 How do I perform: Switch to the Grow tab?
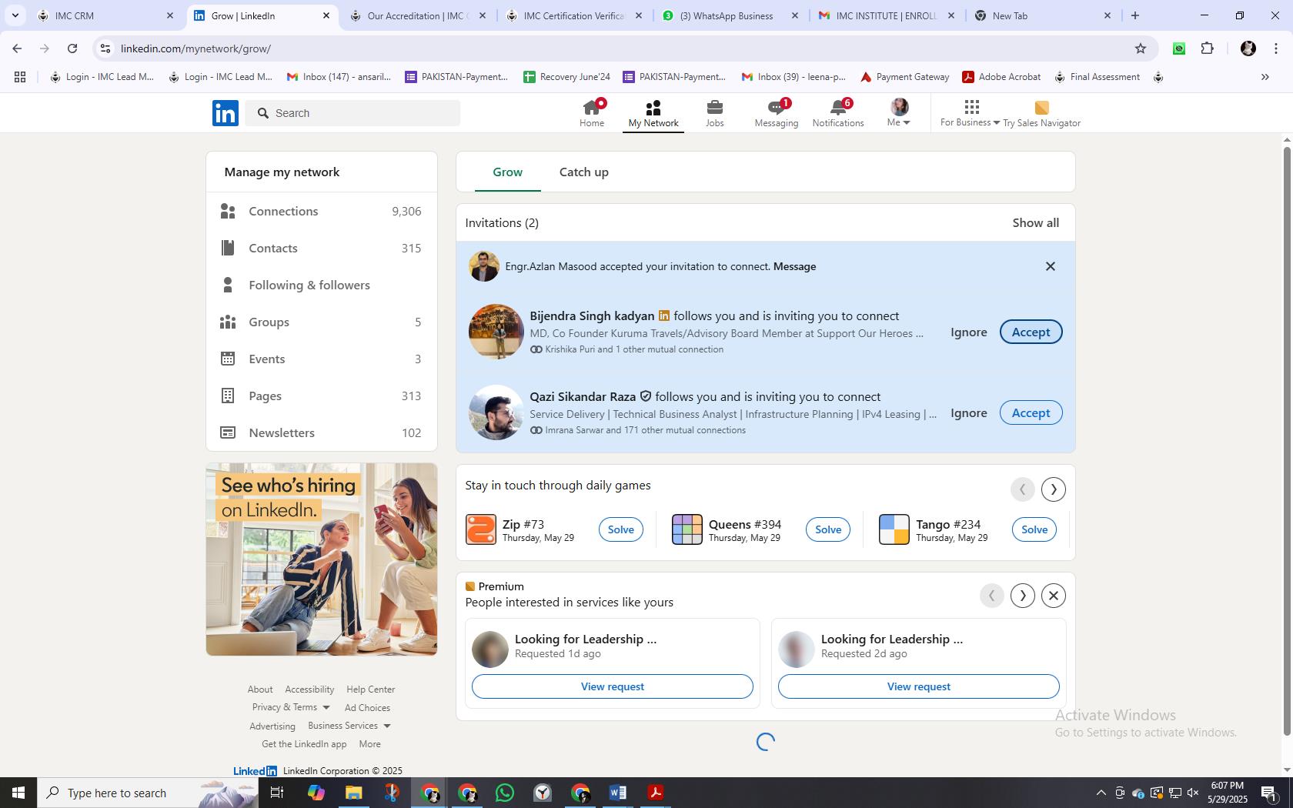point(507,172)
